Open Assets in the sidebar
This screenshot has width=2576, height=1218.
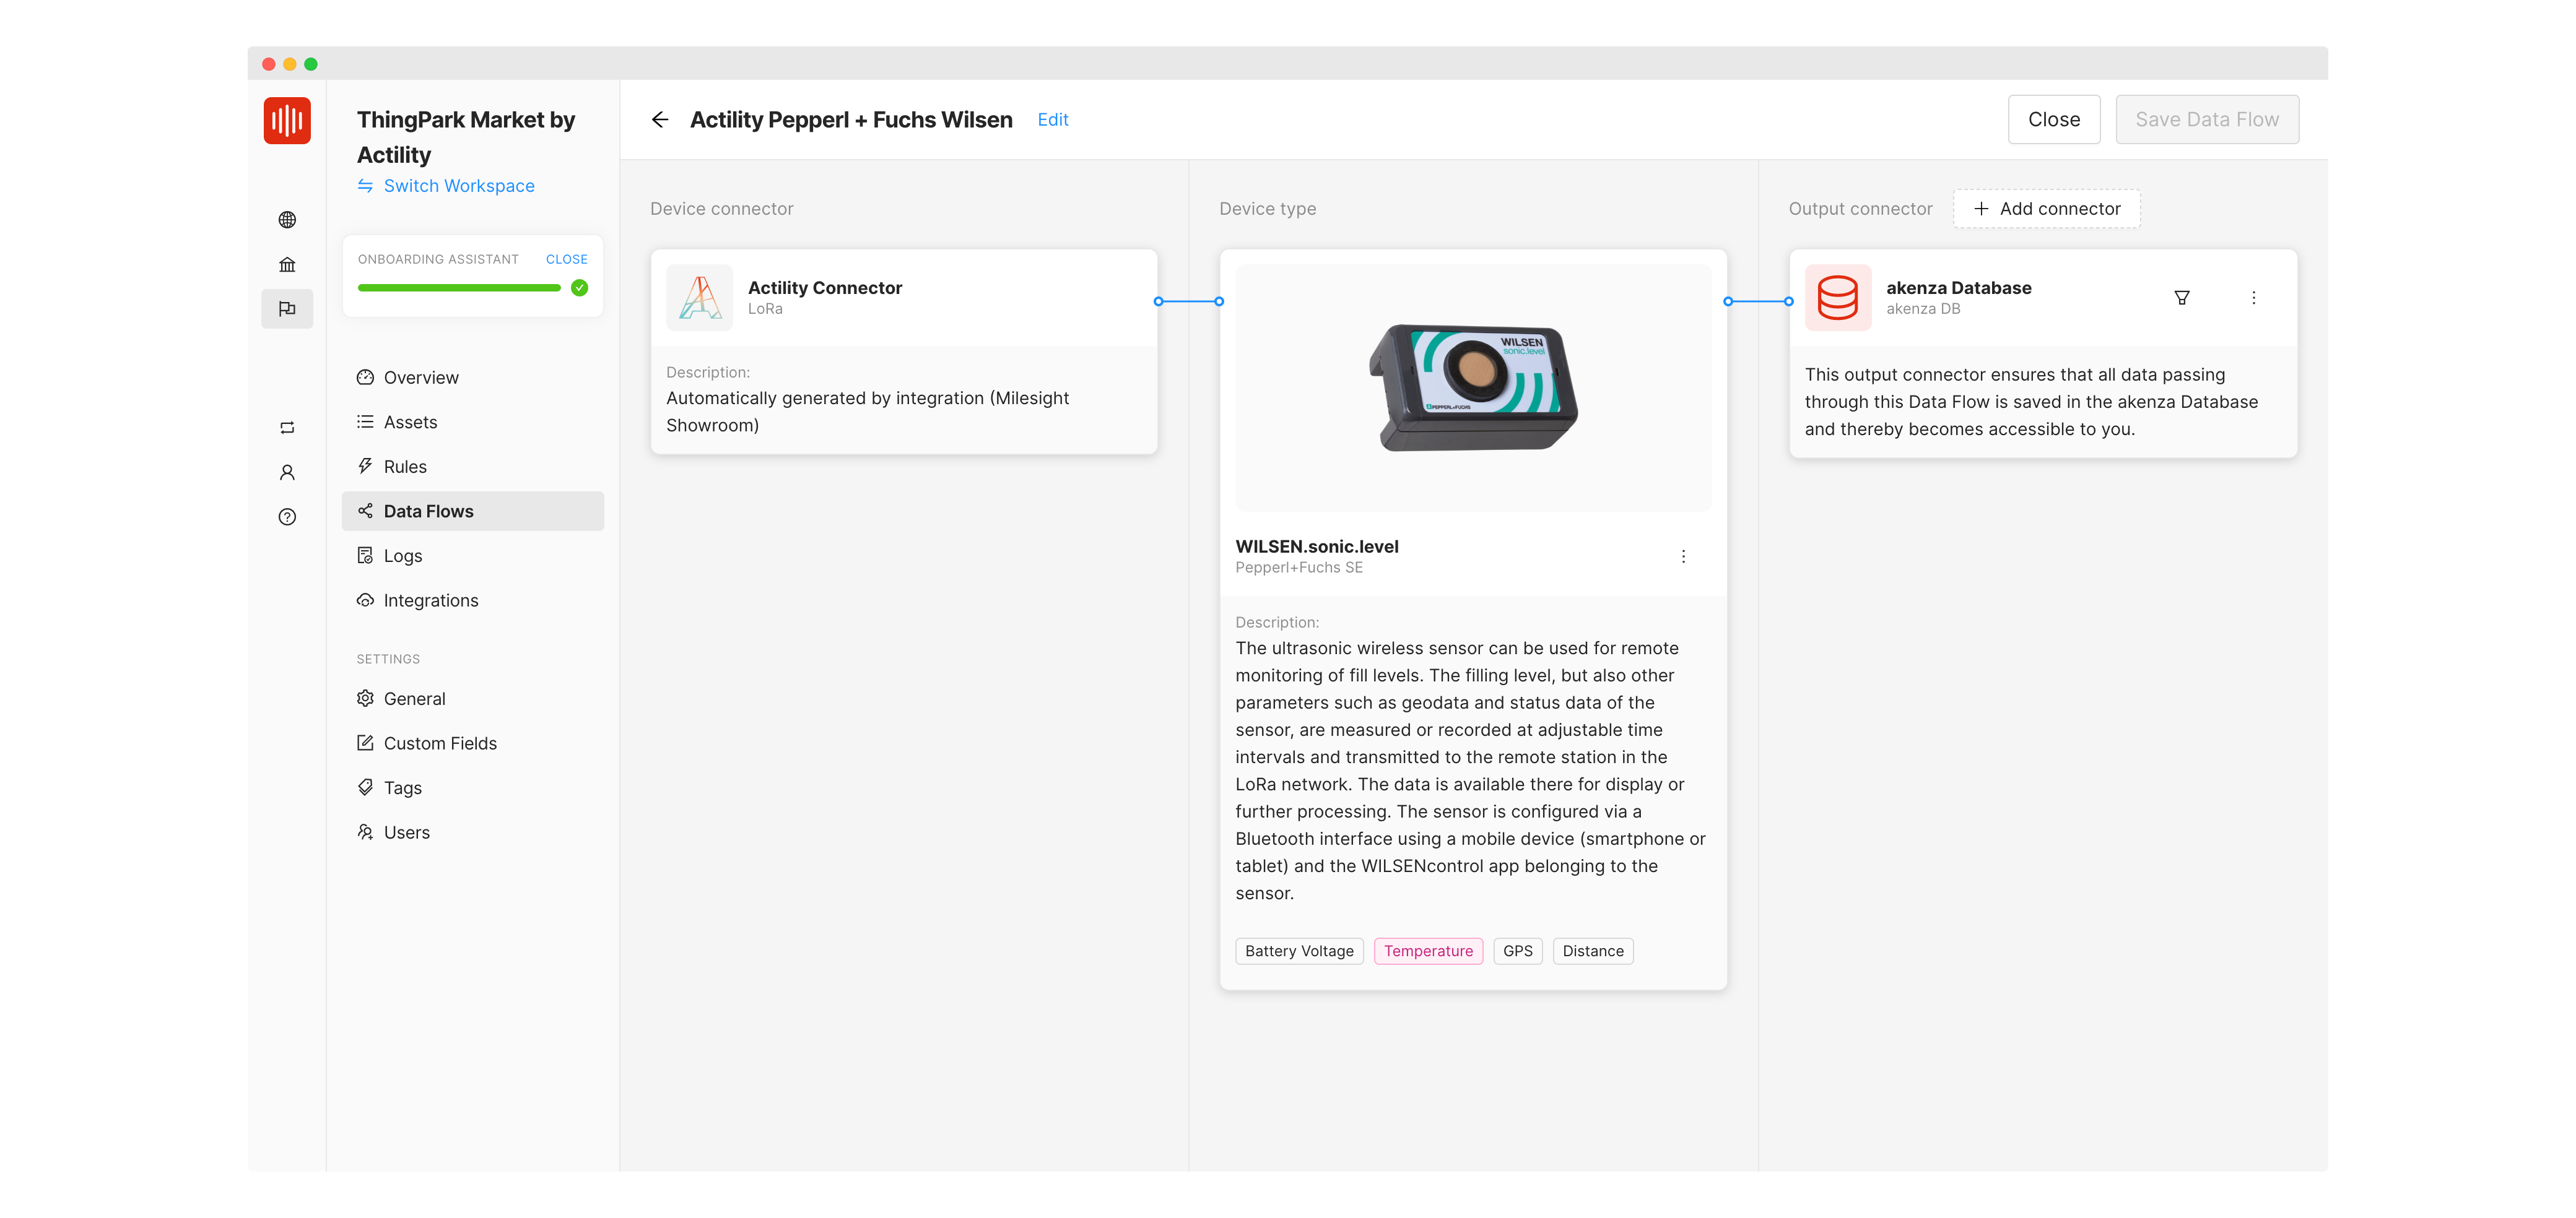pos(473,421)
